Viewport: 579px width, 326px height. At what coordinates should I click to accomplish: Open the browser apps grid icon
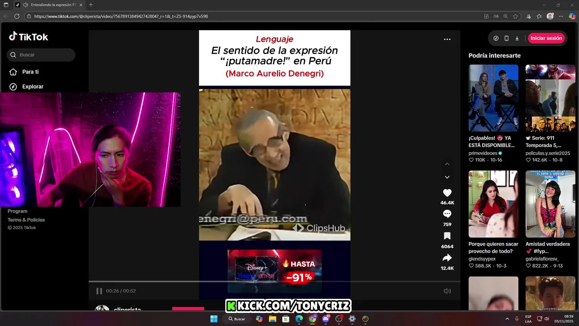486,16
